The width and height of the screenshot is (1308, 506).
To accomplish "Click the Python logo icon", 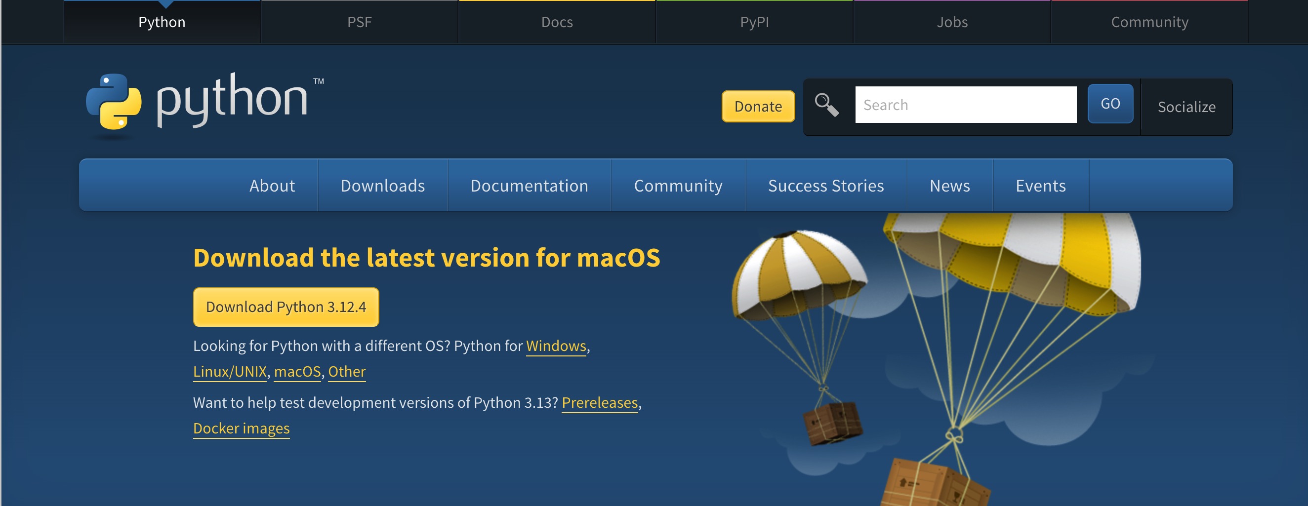I will (114, 101).
